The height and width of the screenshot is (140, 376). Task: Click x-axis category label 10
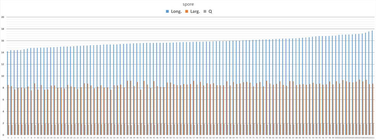point(38,138)
